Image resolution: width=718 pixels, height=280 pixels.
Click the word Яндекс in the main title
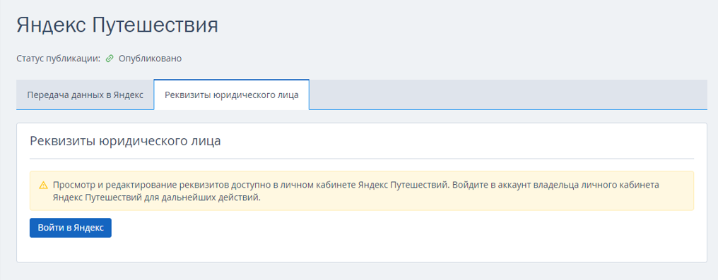[x=51, y=25]
